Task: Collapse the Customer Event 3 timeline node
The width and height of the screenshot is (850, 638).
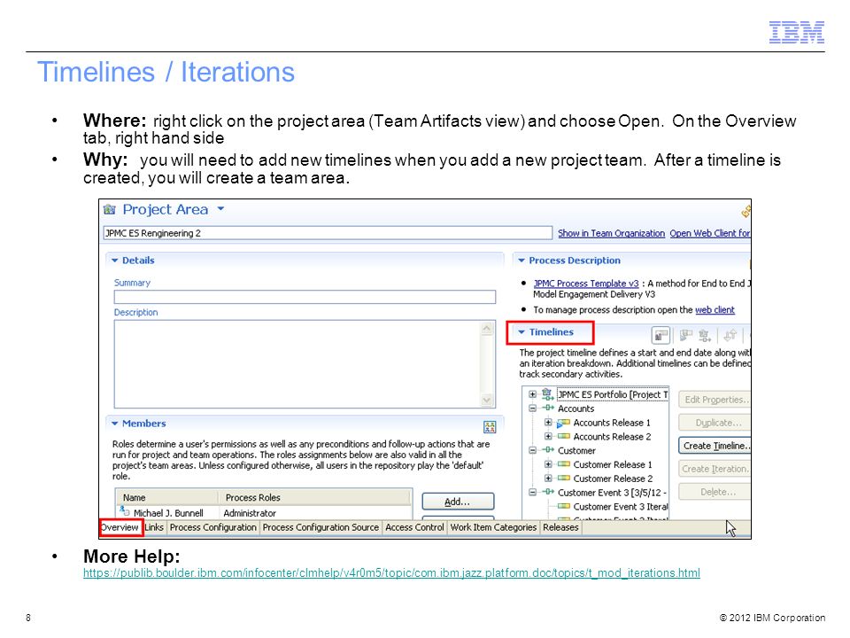Action: (532, 492)
